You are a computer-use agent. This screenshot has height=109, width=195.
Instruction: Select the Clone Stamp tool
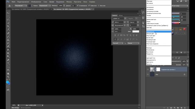[x=8, y=40]
